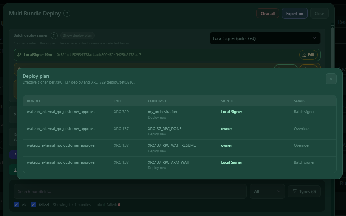This screenshot has height=216, width=346.
Task: Click the Close button in the Multi Bundle Deploy header
Action: pos(319,14)
